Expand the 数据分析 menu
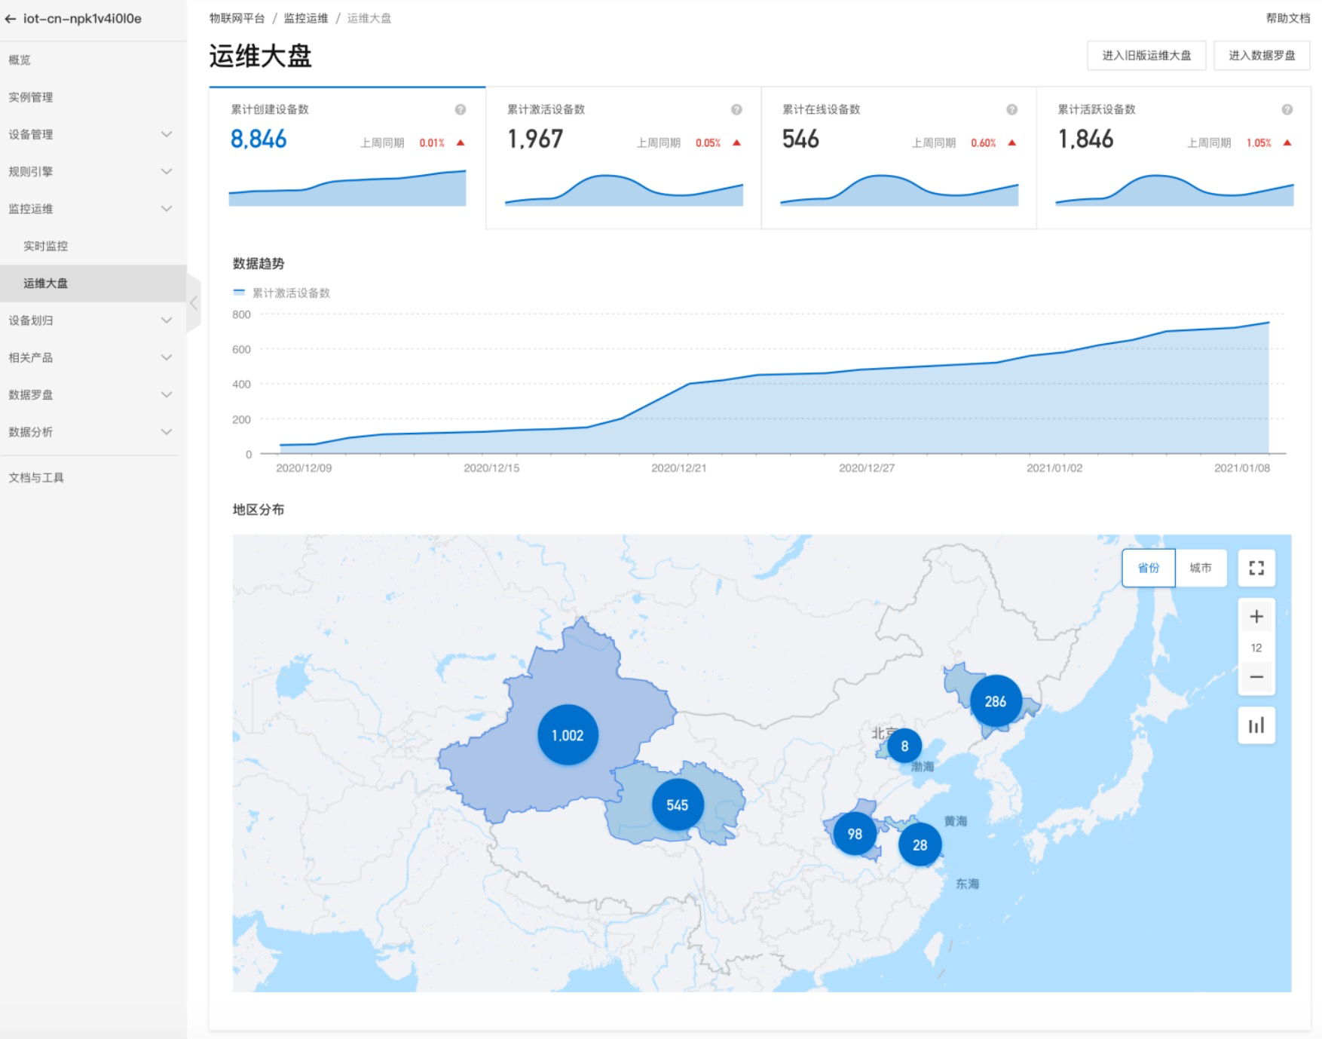Viewport: 1322px width, 1039px height. point(93,432)
